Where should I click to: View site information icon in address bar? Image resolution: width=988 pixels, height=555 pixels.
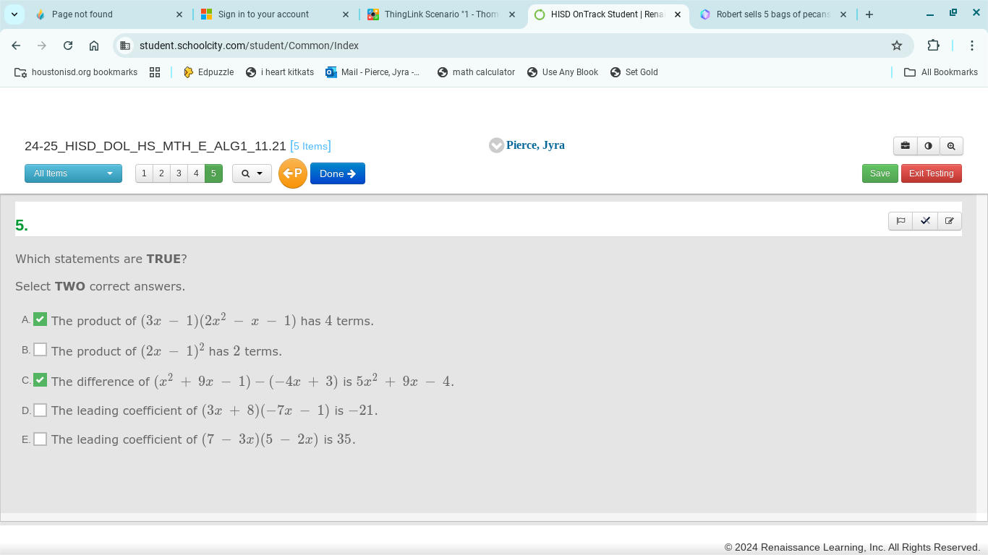[125, 46]
